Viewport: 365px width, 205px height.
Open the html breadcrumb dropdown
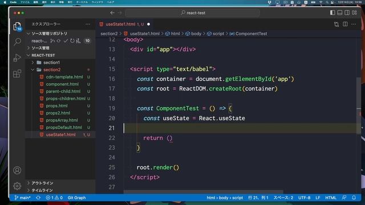172,34
